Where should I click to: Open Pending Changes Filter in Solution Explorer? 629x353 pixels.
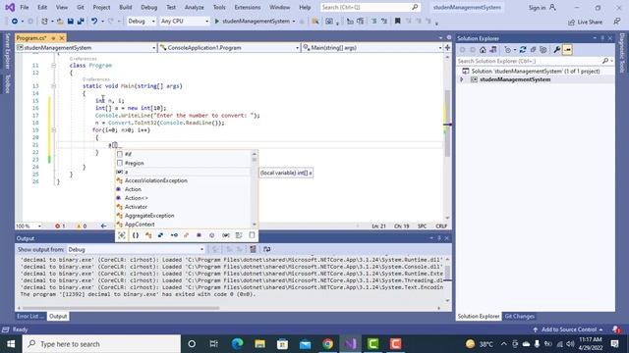(x=508, y=50)
